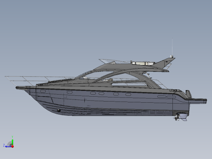Click the blue Z axis arrow of the triad

[8, 146]
